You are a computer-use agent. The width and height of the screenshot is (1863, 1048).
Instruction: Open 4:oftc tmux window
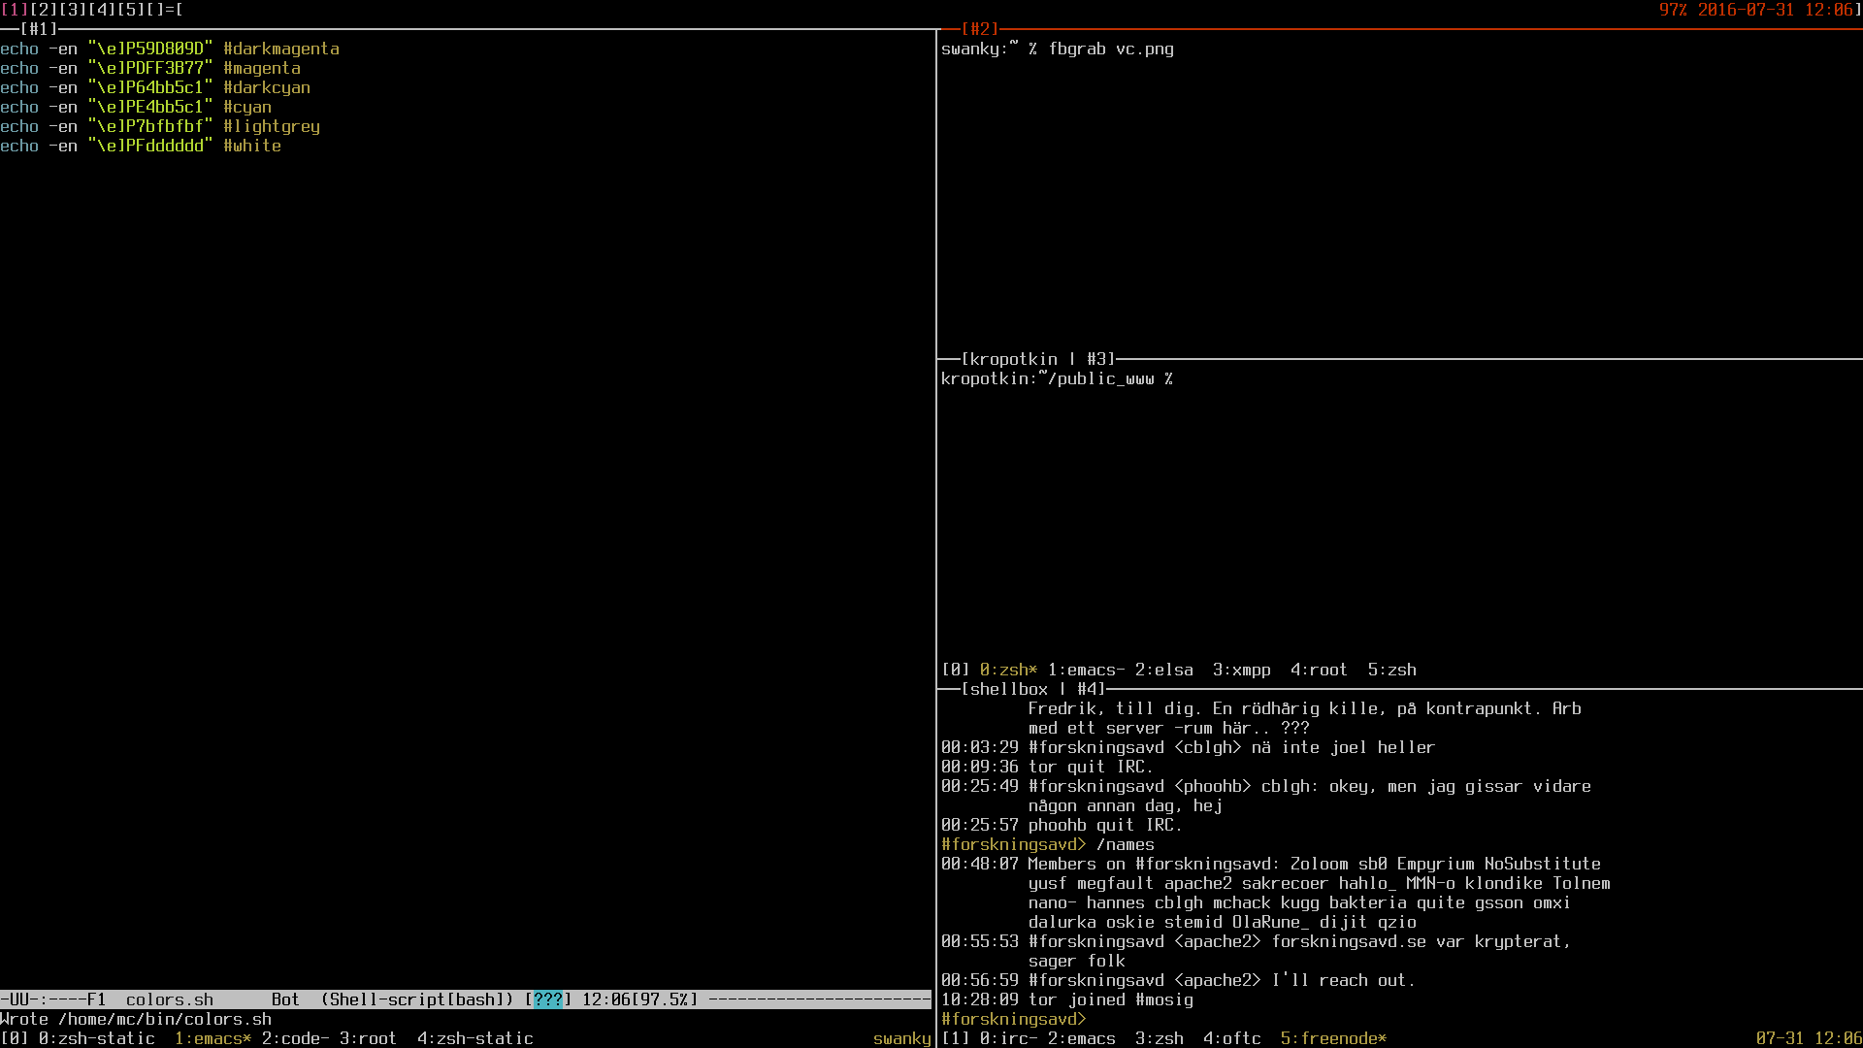pos(1231,1038)
